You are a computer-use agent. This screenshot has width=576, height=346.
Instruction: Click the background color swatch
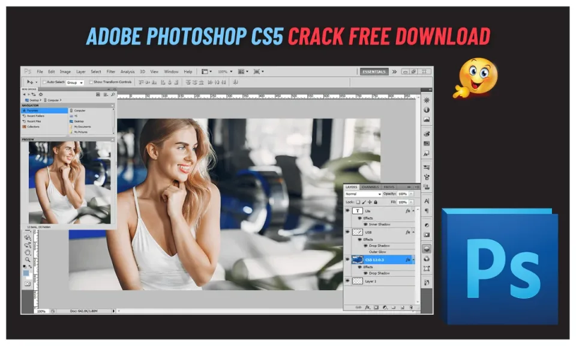(29, 276)
